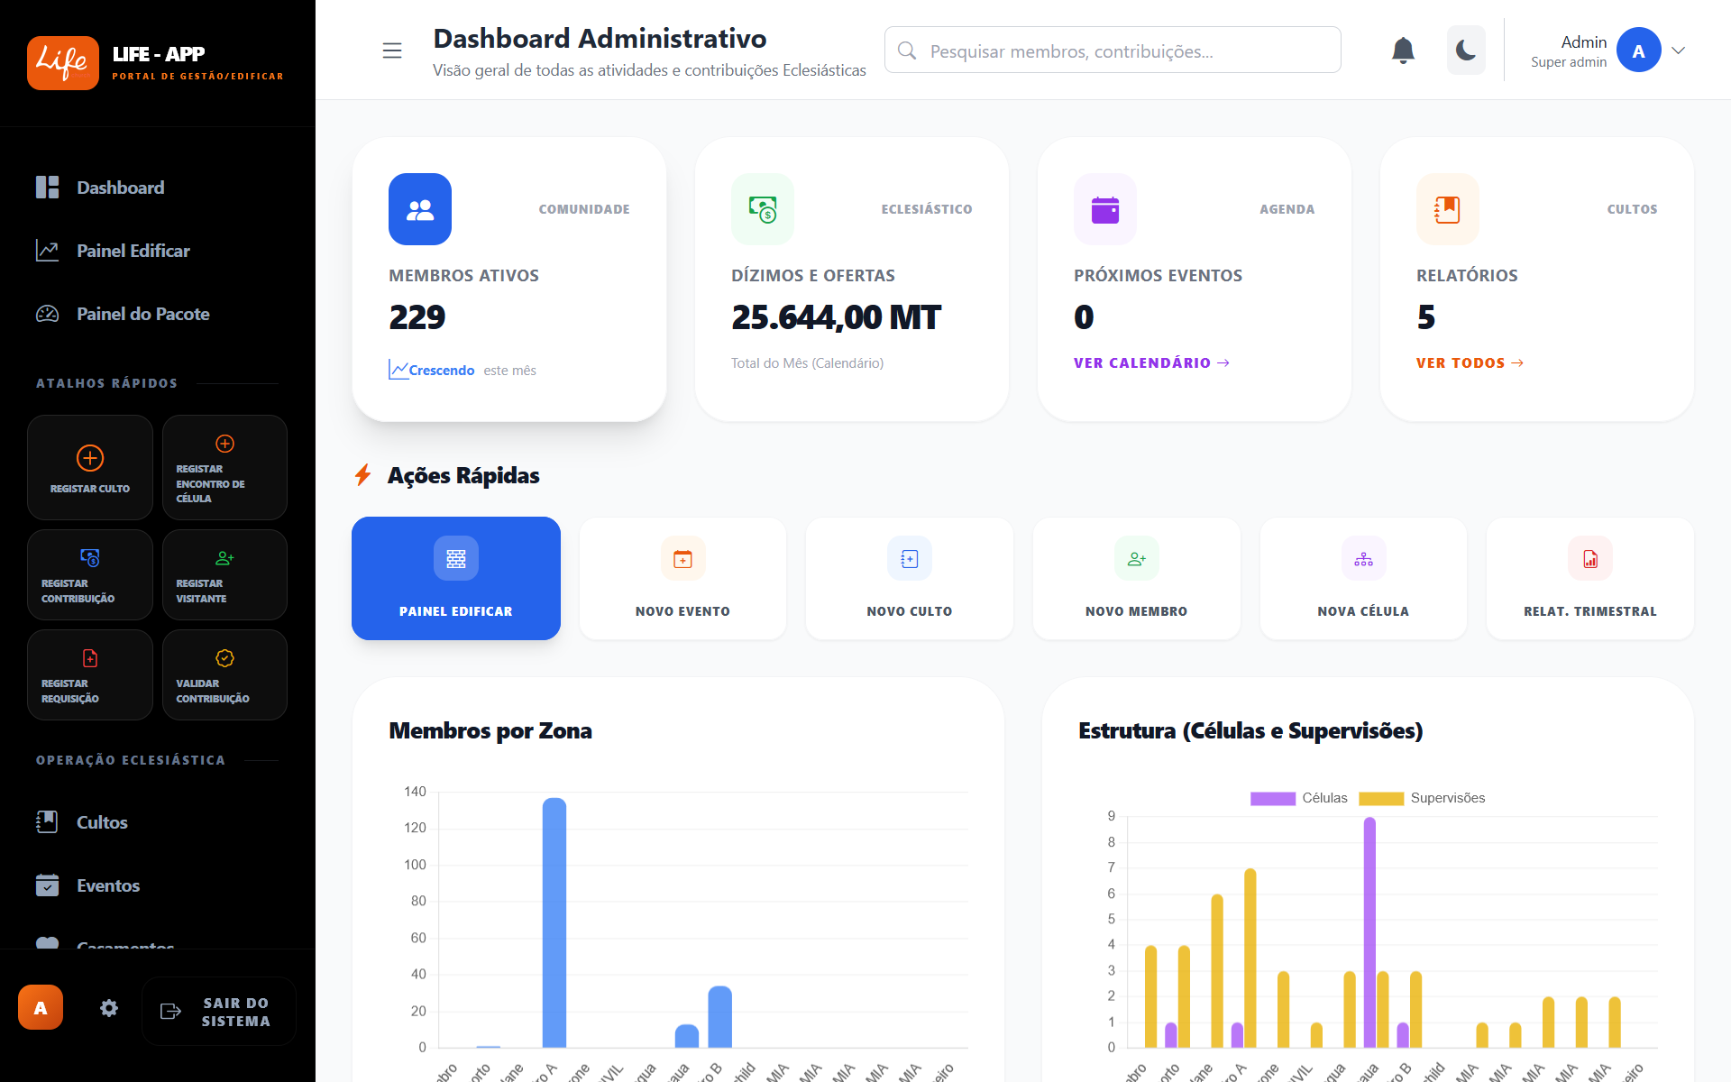Open the hamburger sidebar menu

pos(392,50)
